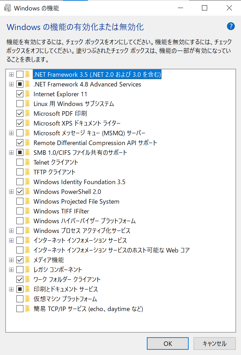
Task: Select ワーク フォルダー クライアント label
Action: click(67, 279)
